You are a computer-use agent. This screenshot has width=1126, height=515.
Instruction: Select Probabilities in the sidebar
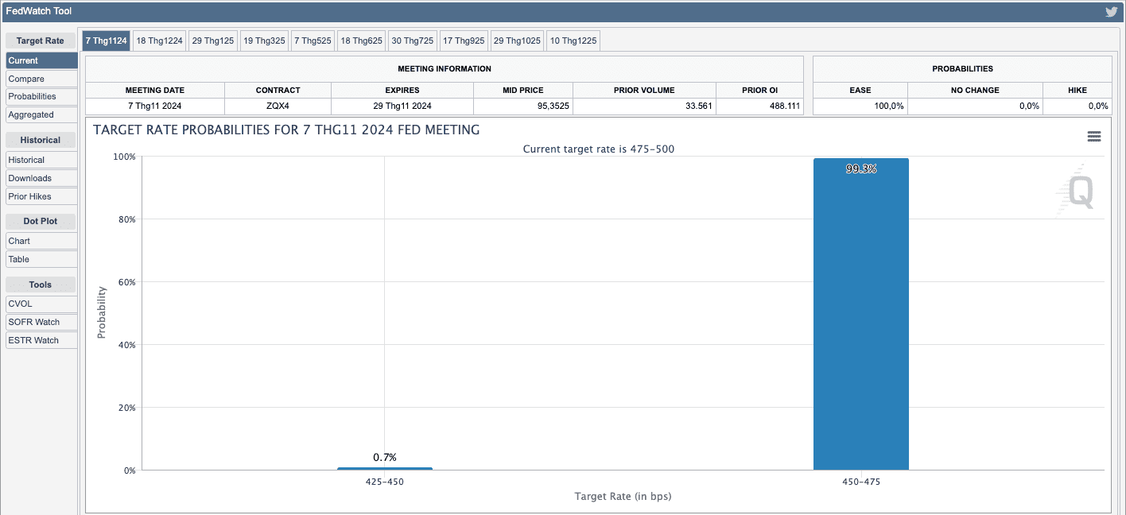41,96
